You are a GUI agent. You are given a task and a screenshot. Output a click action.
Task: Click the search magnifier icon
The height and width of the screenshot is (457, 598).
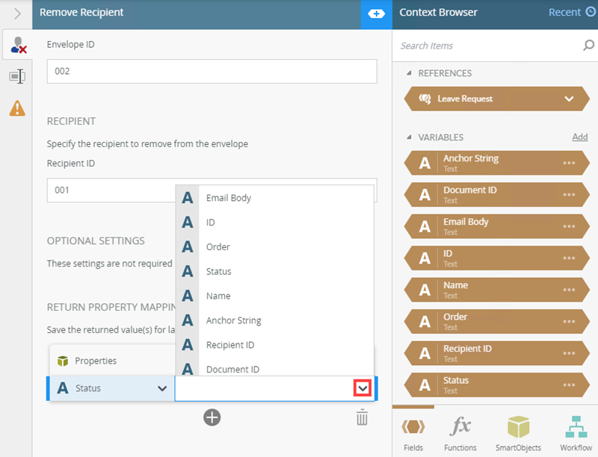588,46
